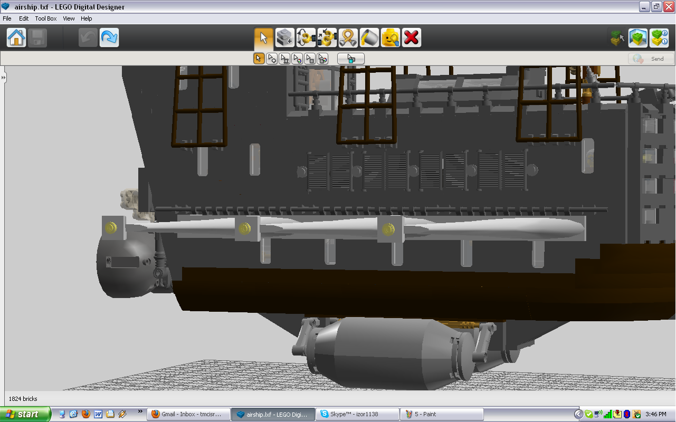Open the Tool Box menu

tap(46, 18)
